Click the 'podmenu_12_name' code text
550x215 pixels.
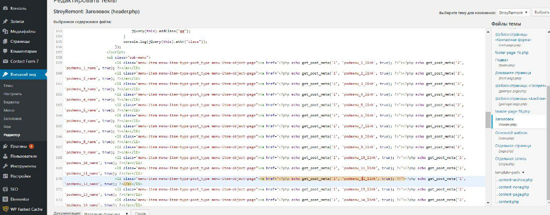82,184
